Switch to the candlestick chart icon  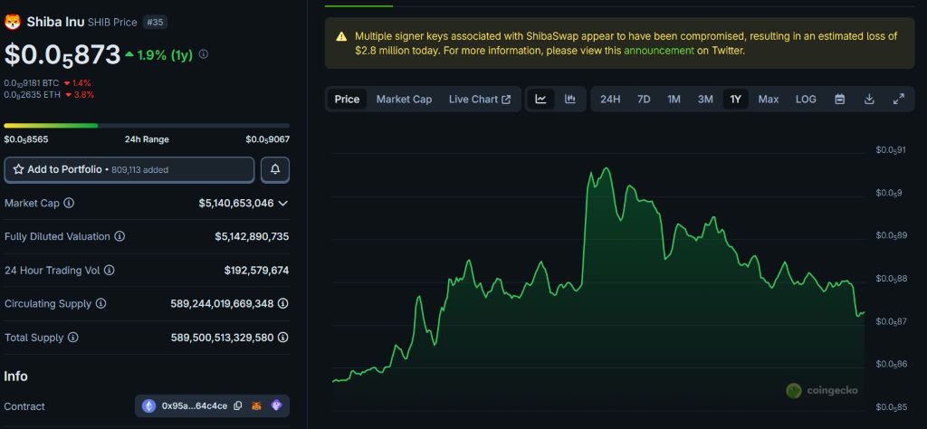(570, 100)
